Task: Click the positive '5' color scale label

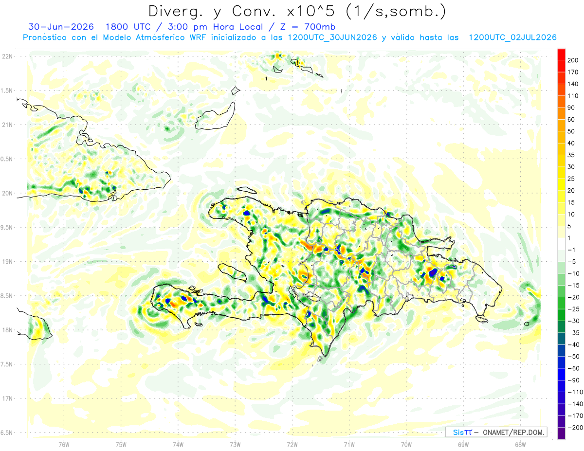Action: tap(569, 226)
